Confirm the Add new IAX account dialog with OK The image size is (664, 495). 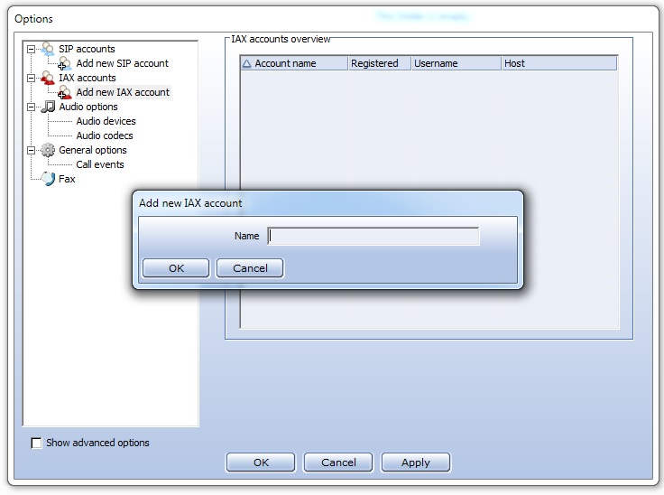coord(176,268)
